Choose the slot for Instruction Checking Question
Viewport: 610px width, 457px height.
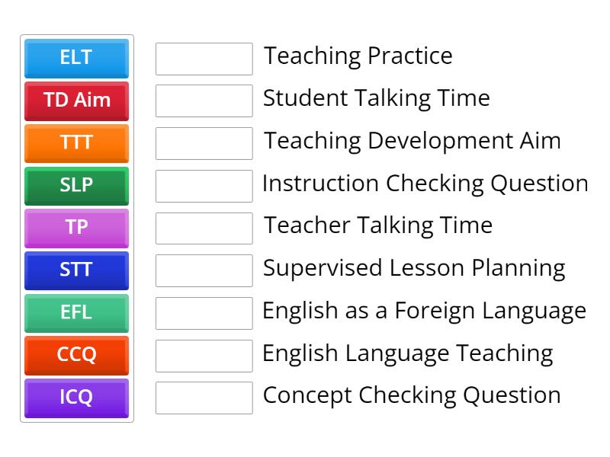tap(204, 186)
